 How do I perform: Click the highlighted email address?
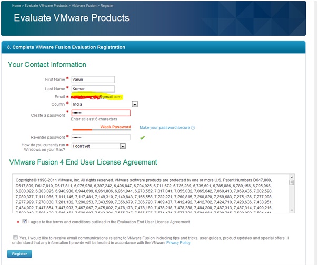click(96, 97)
